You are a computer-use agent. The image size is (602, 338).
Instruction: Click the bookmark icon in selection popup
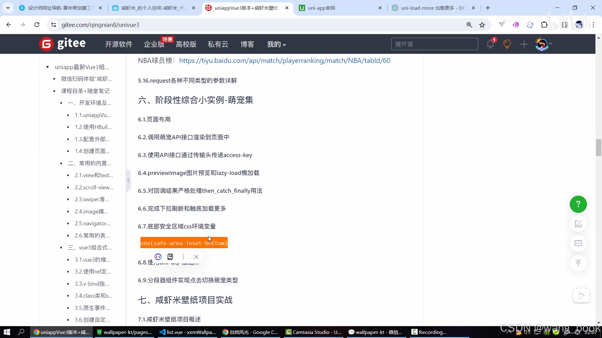170,257
